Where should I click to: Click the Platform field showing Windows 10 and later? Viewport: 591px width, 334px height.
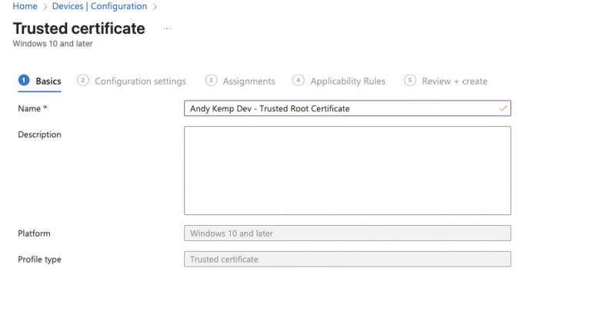(x=347, y=233)
